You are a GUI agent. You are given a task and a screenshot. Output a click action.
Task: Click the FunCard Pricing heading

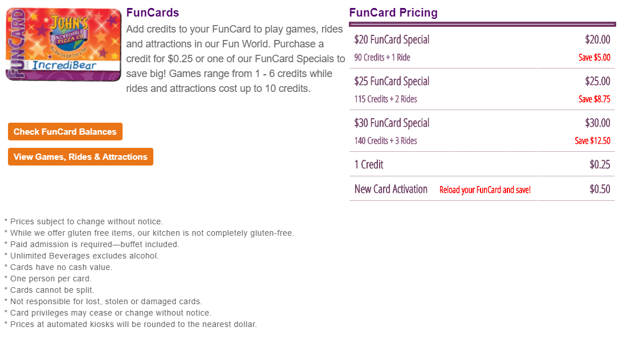click(x=393, y=13)
